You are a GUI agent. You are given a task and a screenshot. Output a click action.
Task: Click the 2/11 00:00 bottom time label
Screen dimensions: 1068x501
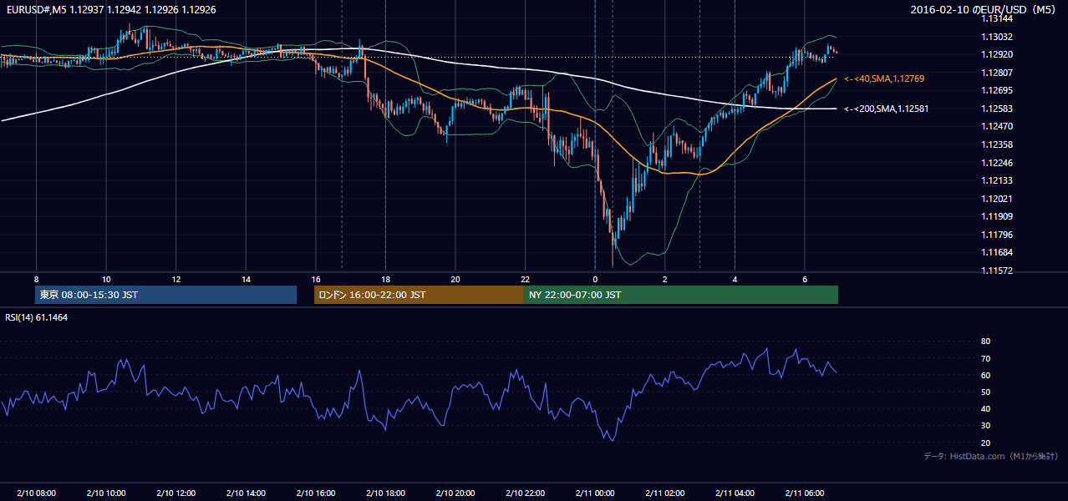coord(595,493)
